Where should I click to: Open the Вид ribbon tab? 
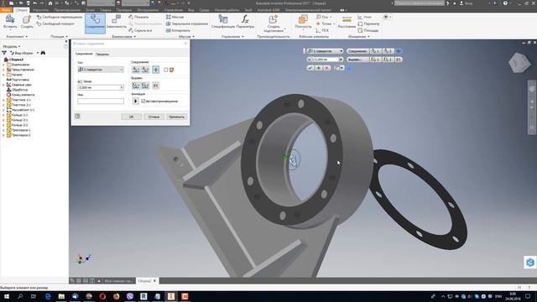coord(190,10)
